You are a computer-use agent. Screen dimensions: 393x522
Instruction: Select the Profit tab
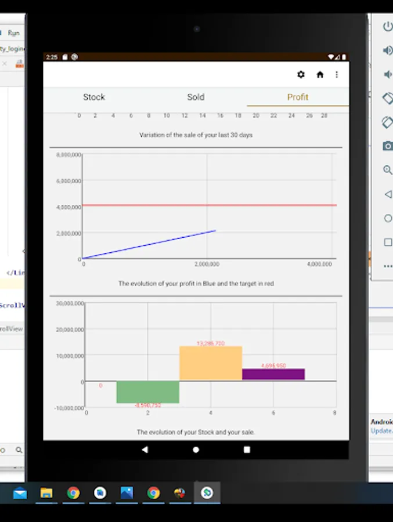pos(298,97)
